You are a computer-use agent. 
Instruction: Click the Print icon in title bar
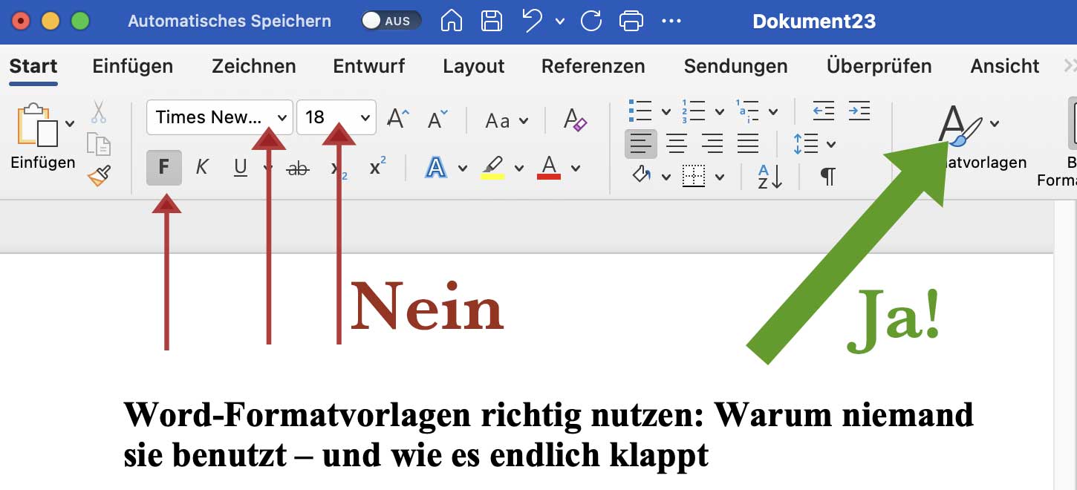631,21
